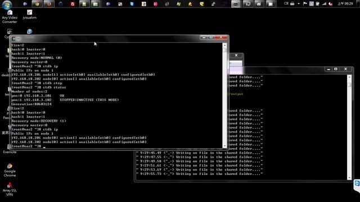Viewport: 360px width, 202px height.
Task: Click scrollbar down arrow in rear console window
Action: pyautogui.click(x=349, y=177)
